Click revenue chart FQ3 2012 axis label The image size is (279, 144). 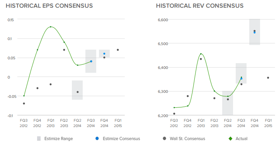(174, 123)
